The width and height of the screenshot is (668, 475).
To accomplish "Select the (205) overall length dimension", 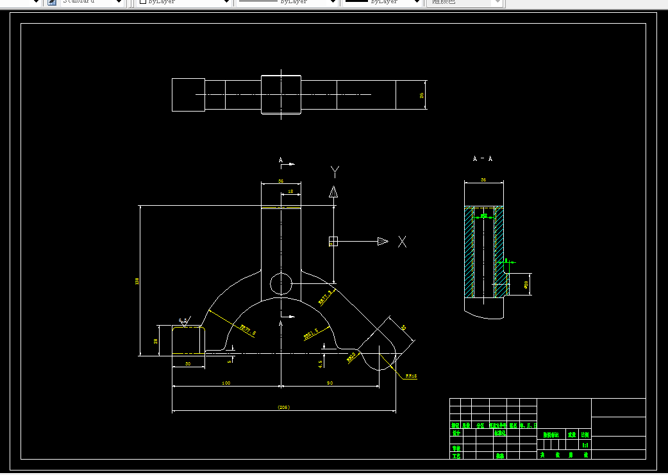I will coord(284,407).
